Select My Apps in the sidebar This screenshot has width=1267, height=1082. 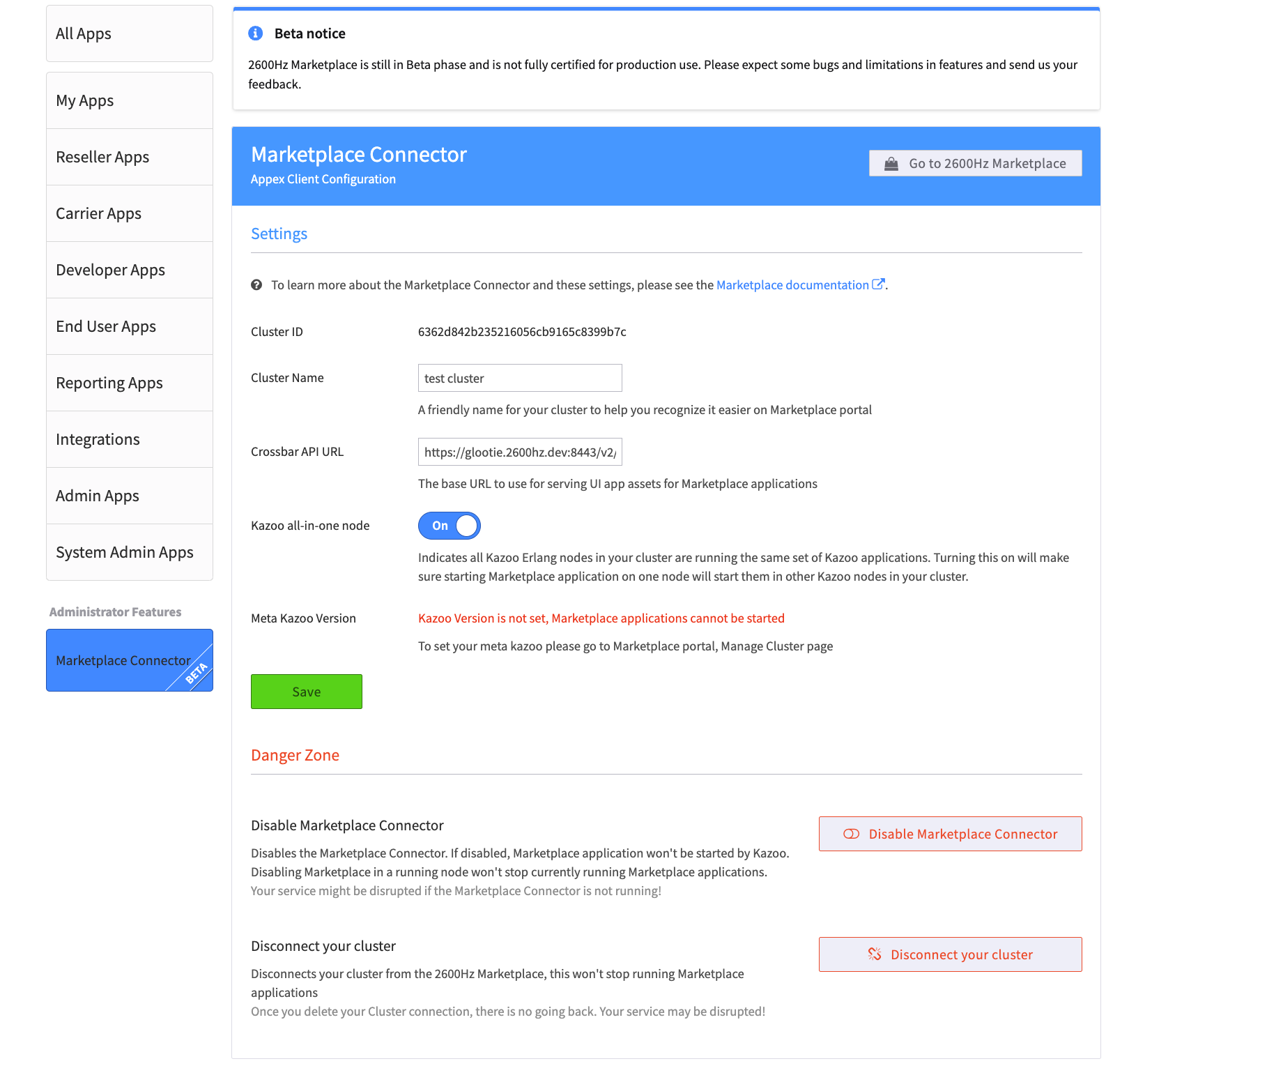pos(130,100)
